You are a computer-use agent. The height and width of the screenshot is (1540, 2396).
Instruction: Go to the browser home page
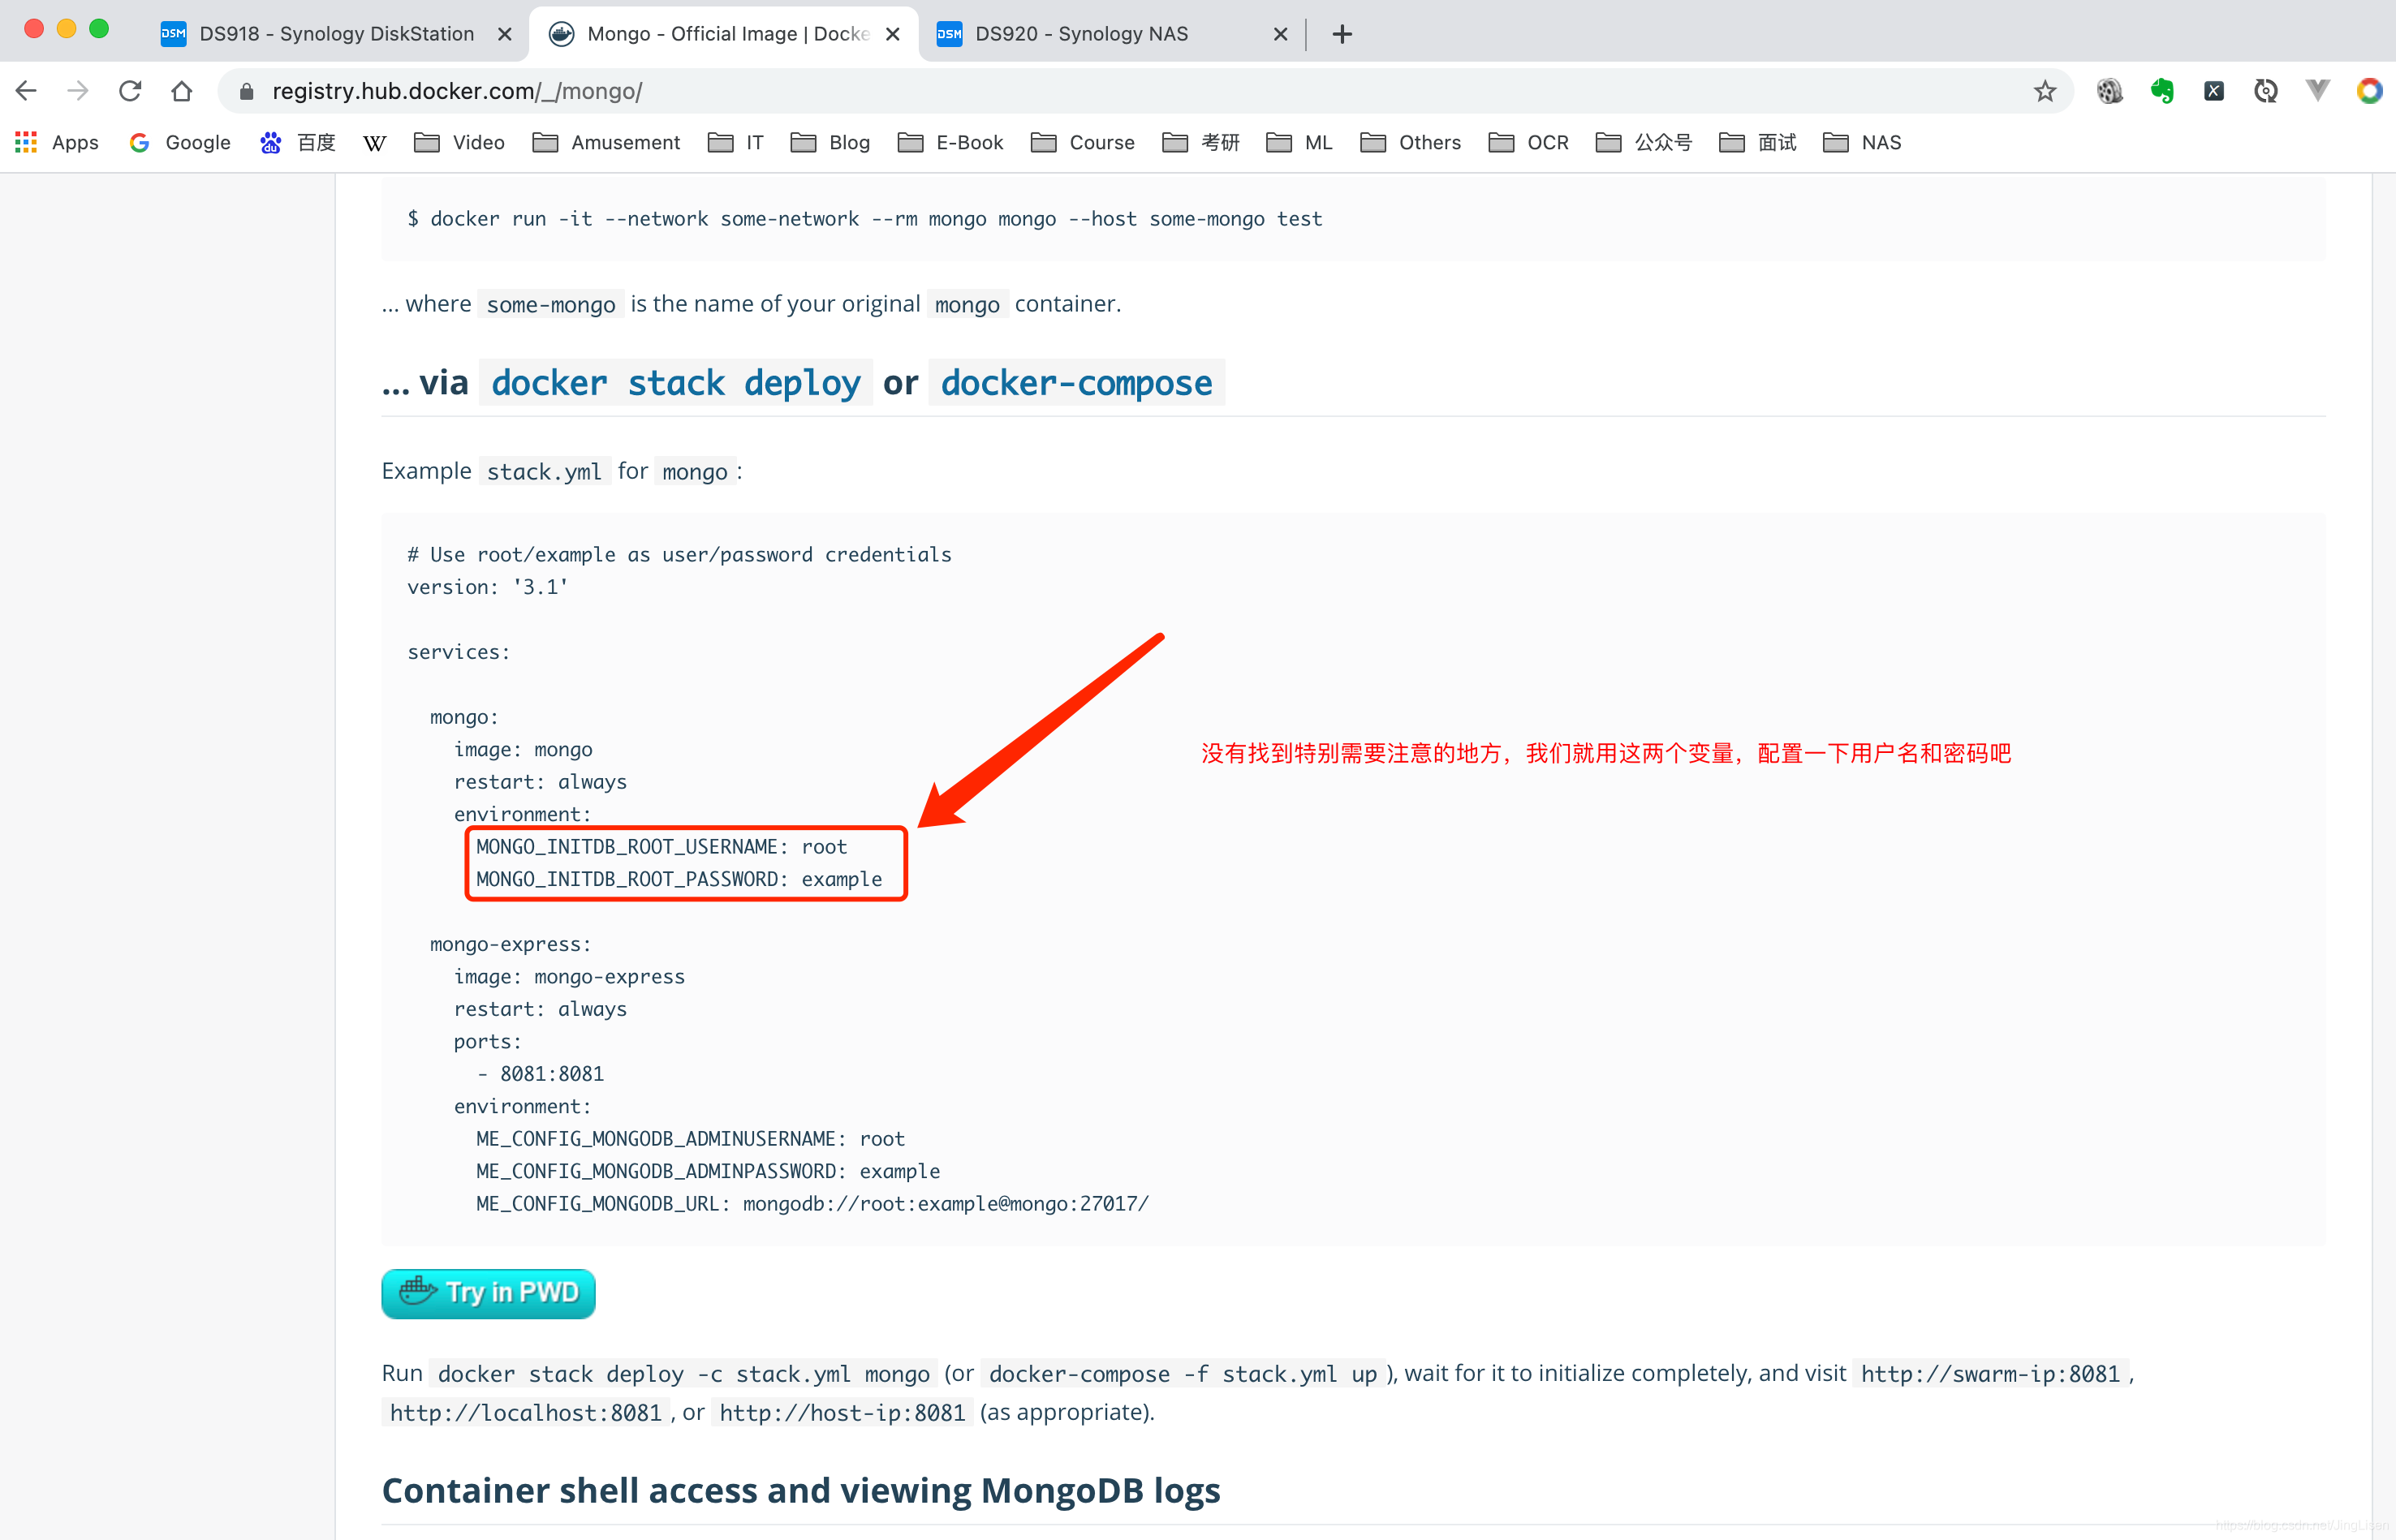181,91
